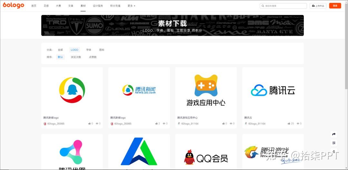Click the orange 登录 button

coord(335,6)
